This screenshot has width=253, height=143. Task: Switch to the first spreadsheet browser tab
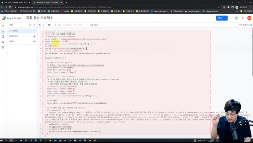tap(15, 3)
